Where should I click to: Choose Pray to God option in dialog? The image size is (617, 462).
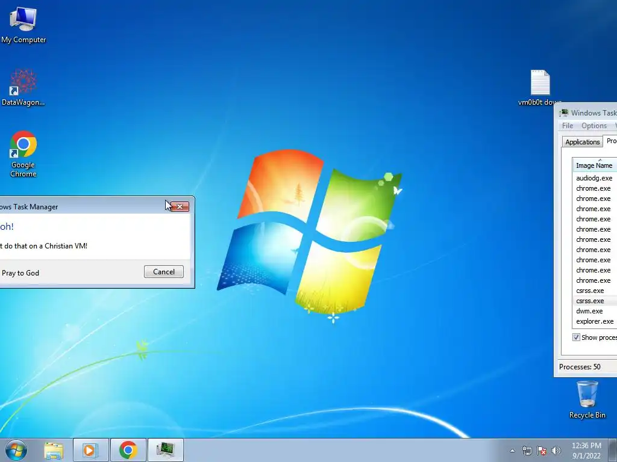pyautogui.click(x=20, y=273)
